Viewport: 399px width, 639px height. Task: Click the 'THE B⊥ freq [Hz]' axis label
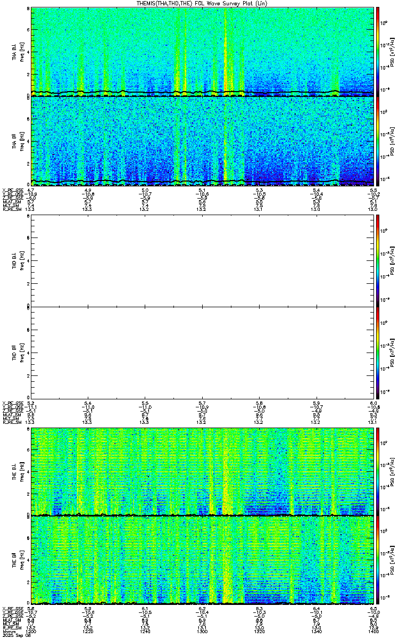pyautogui.click(x=19, y=472)
